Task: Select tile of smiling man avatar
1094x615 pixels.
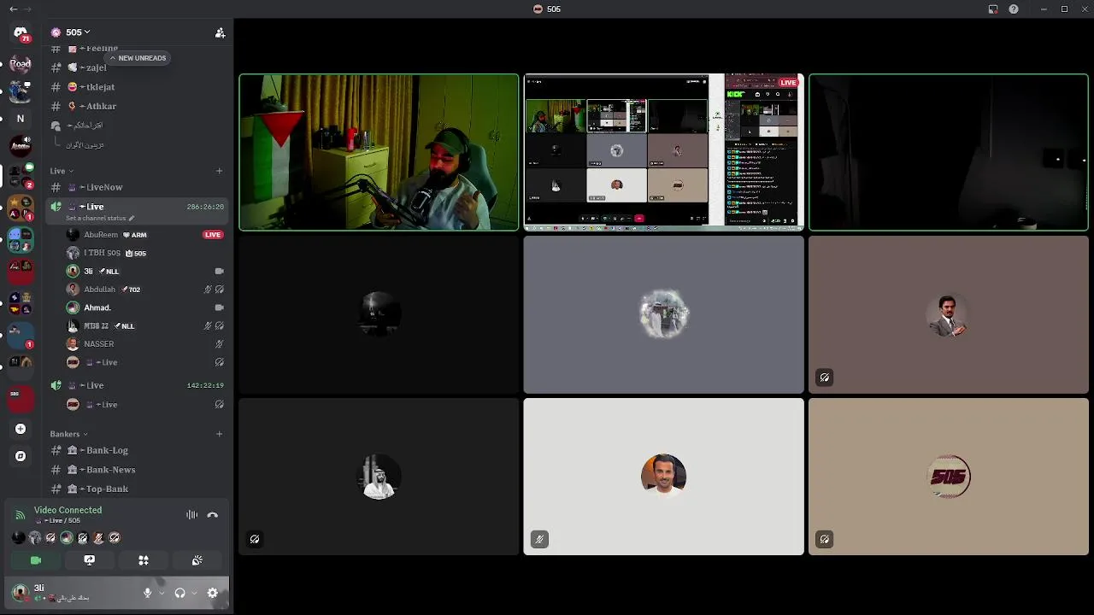Action: (x=664, y=477)
